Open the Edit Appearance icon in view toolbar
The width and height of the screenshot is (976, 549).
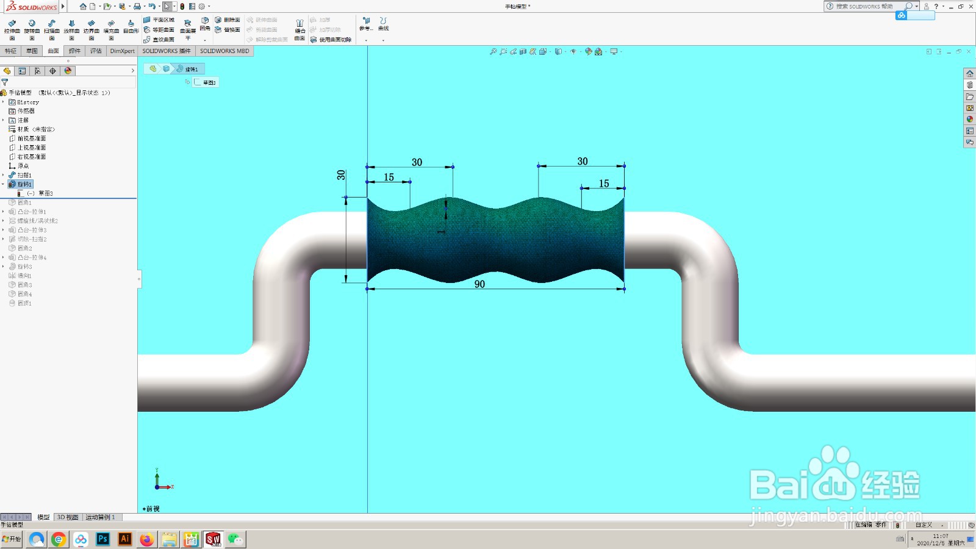coord(589,52)
